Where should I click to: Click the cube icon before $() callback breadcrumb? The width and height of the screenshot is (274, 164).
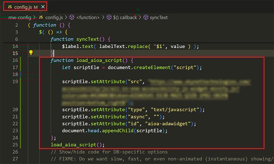click(109, 17)
